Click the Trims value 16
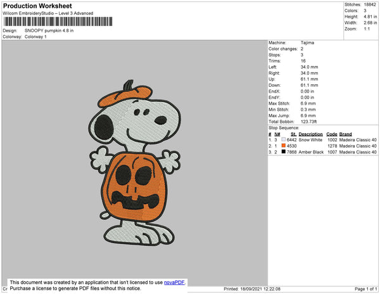Viewport: 380px width, 294px height. (x=303, y=61)
